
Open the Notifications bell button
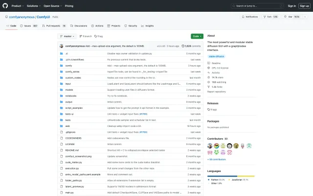pyautogui.click(x=251, y=17)
